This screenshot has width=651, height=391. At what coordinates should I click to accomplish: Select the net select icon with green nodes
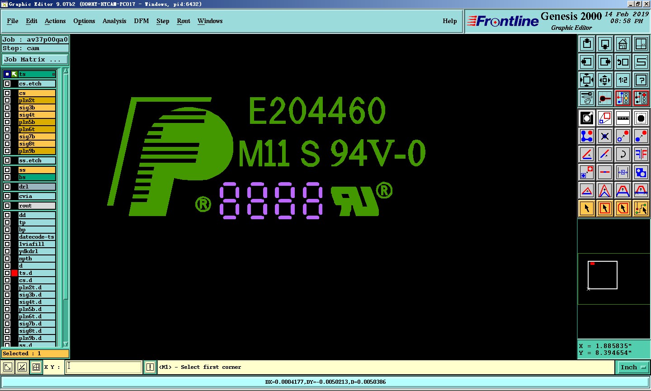click(641, 208)
